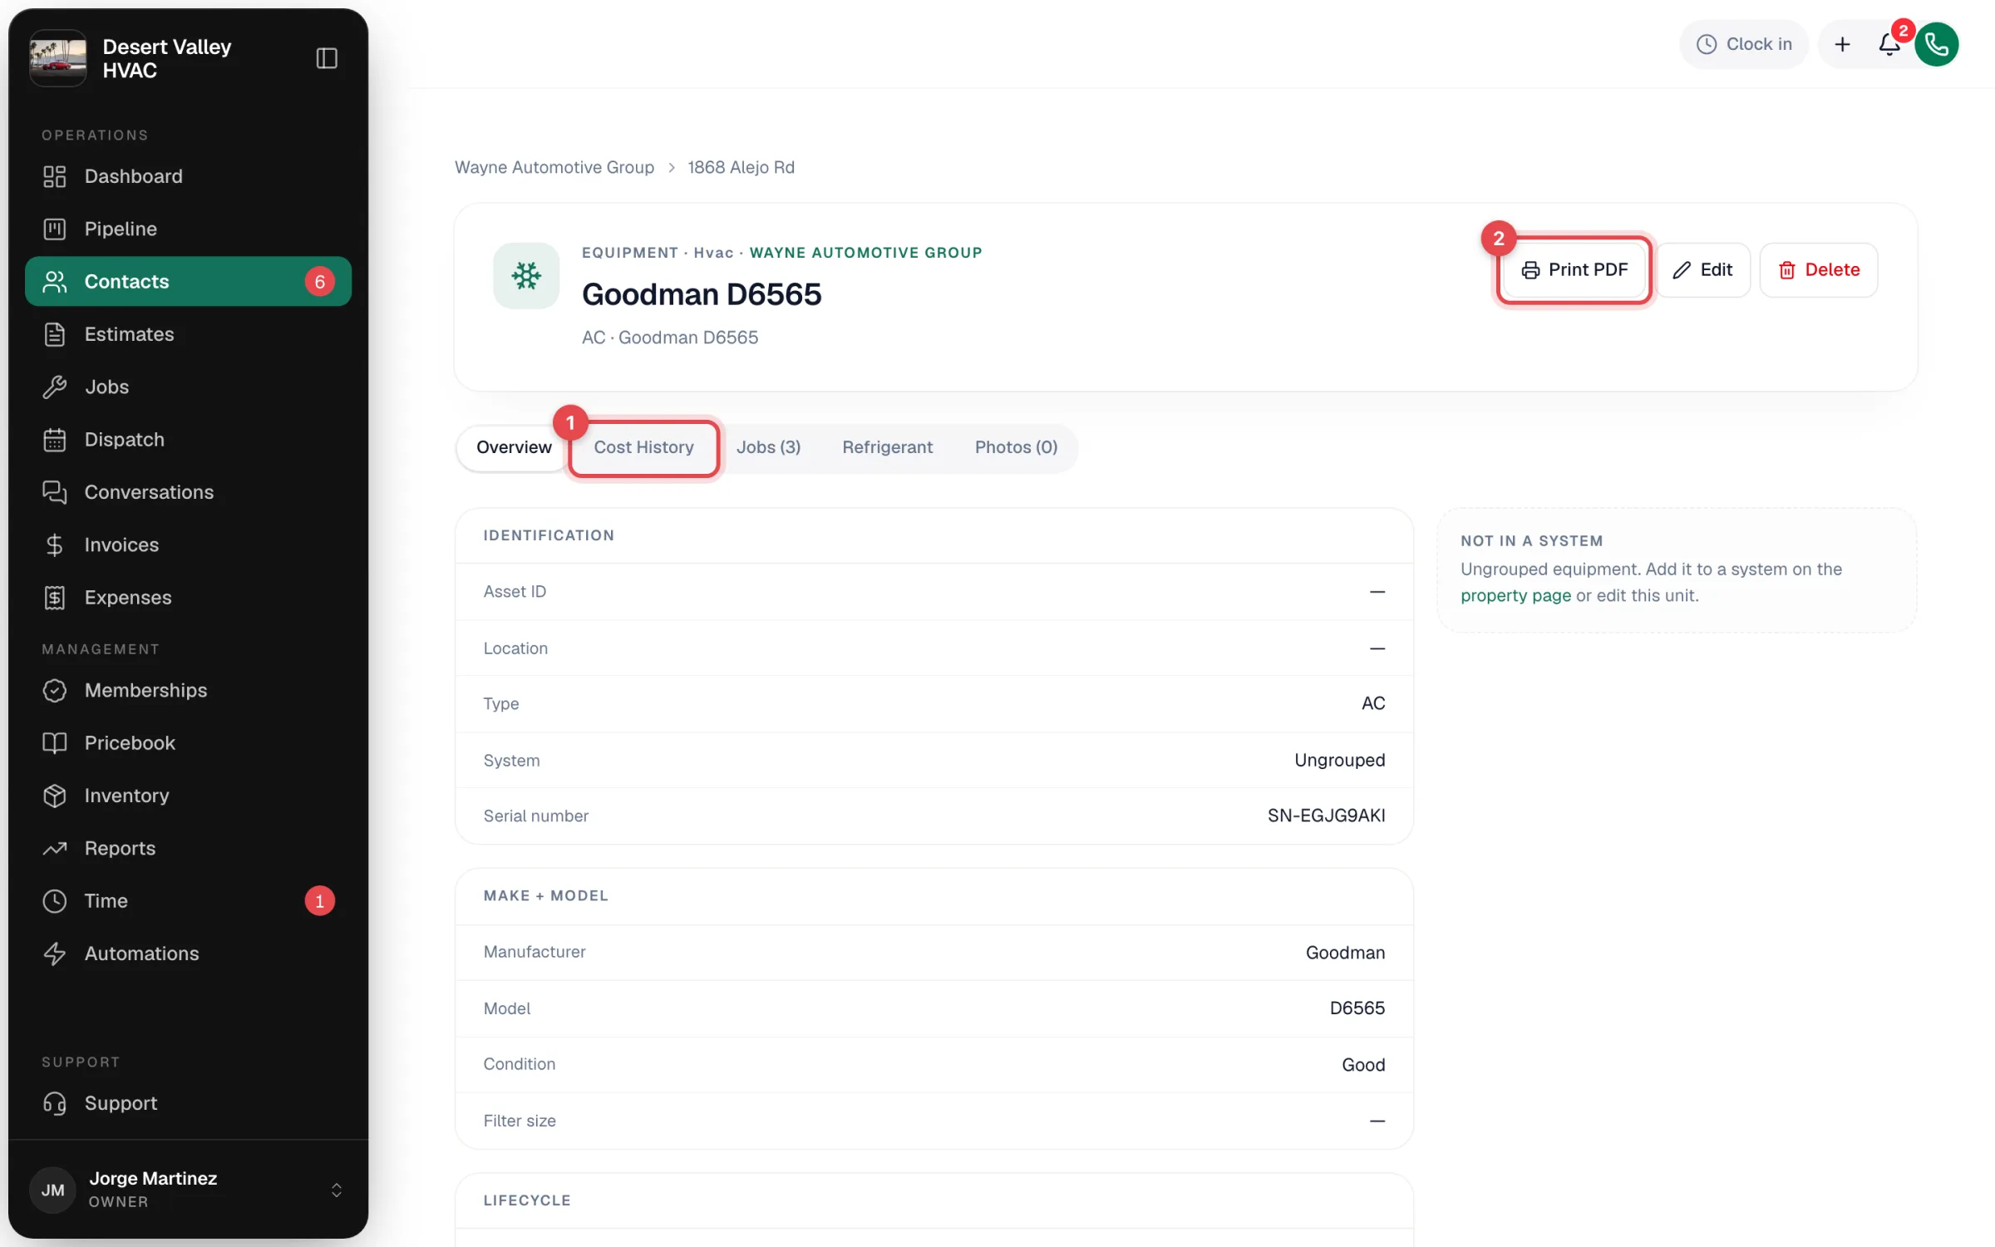1995x1247 pixels.
Task: Open the Pricebook book icon
Action: pyautogui.click(x=55, y=743)
